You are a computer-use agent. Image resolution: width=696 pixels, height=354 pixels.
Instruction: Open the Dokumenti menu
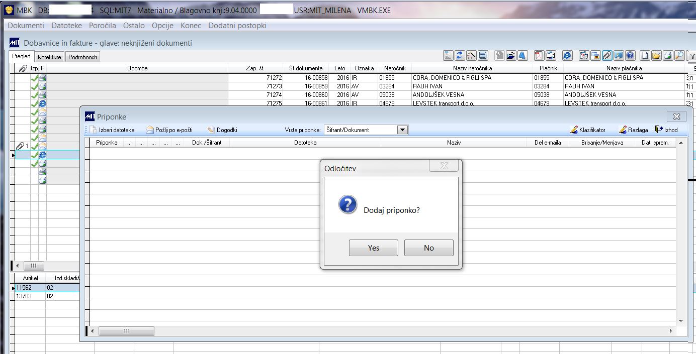(26, 26)
